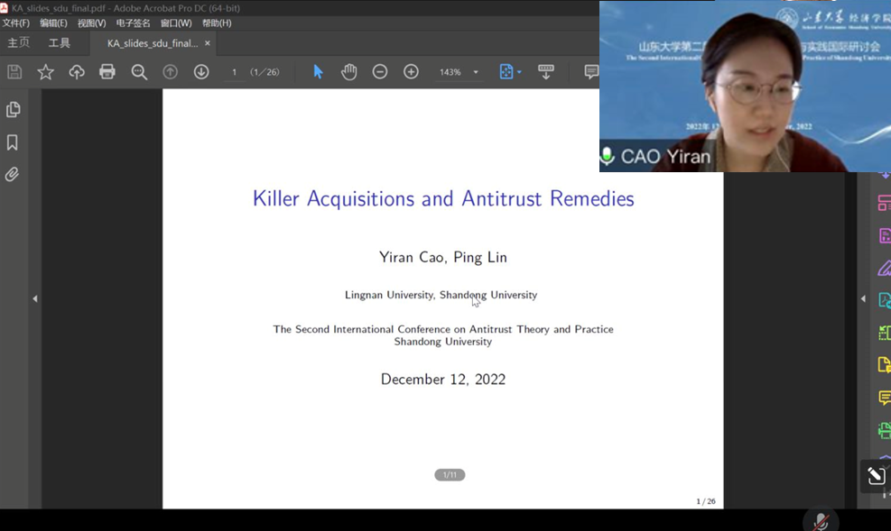Open page thumbnails panel in left sidebar
The height and width of the screenshot is (531, 891).
point(13,109)
